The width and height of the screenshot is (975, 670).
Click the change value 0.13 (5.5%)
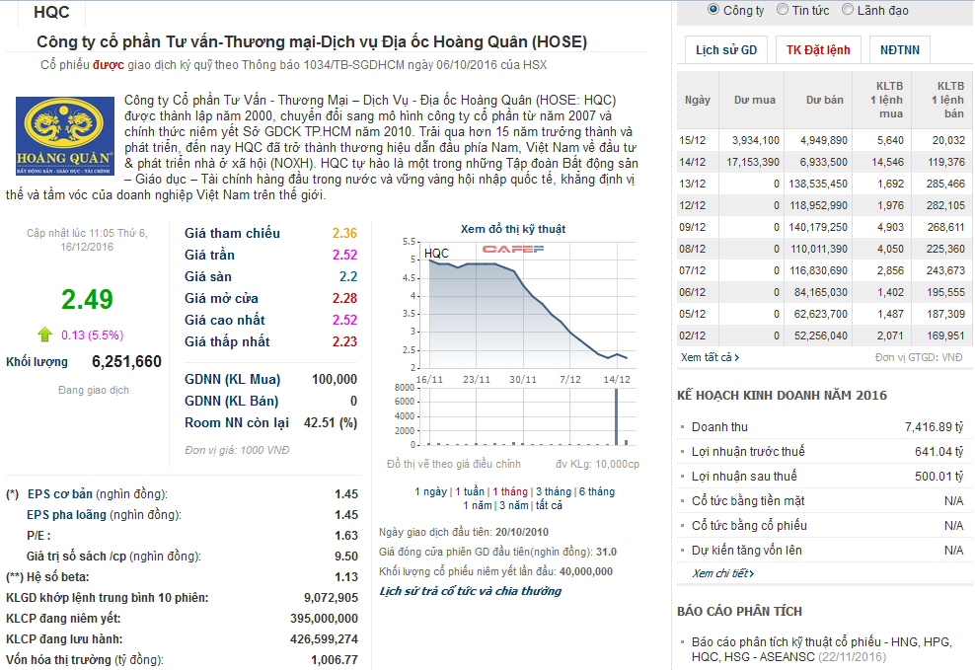click(x=92, y=335)
